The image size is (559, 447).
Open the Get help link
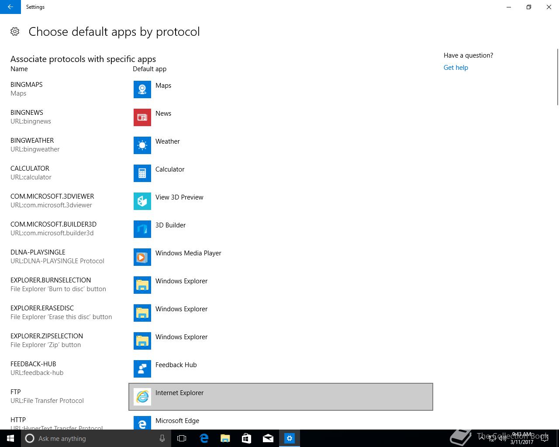[x=456, y=68]
